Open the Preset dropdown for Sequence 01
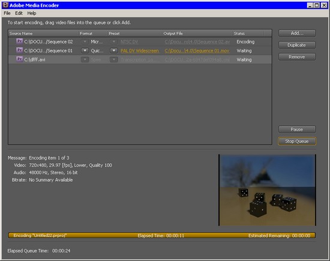Screen dimensions: 330x261 (113, 50)
